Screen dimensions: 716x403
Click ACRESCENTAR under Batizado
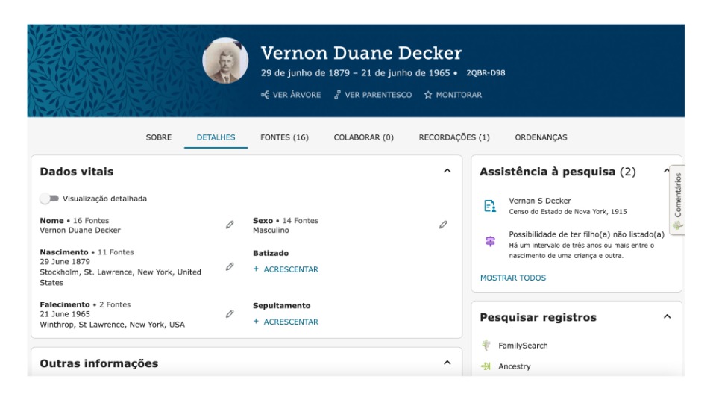[286, 269]
